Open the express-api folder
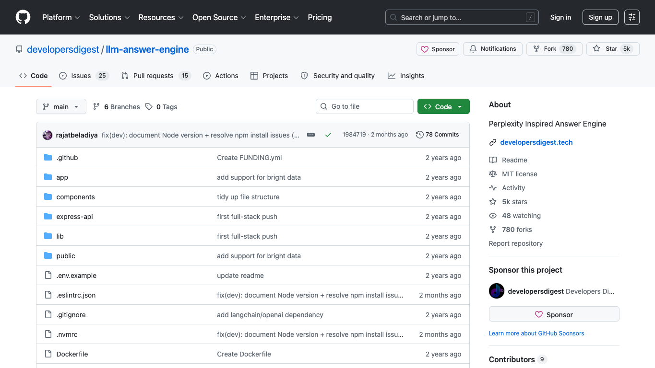The height and width of the screenshot is (368, 655). (x=74, y=217)
